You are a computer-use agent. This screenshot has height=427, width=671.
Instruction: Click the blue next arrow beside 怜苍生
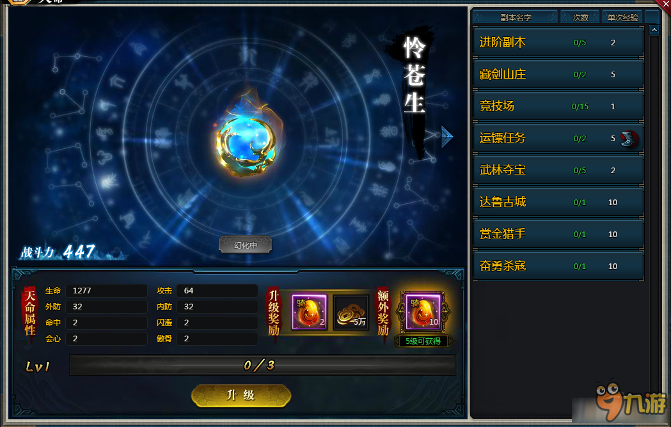tap(446, 137)
